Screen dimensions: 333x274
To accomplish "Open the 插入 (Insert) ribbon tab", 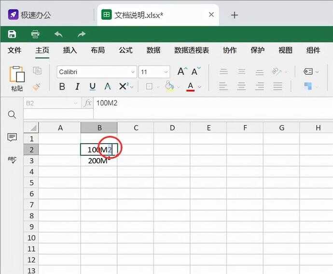I will click(70, 50).
